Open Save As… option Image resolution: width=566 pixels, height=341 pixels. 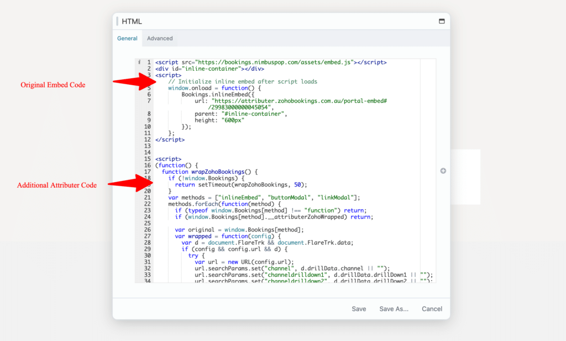pos(394,309)
